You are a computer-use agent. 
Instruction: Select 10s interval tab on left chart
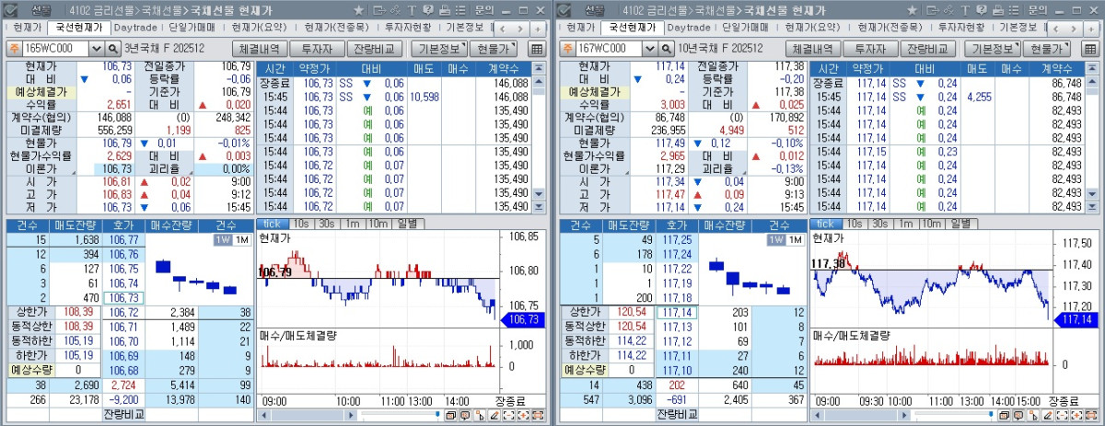[x=302, y=224]
